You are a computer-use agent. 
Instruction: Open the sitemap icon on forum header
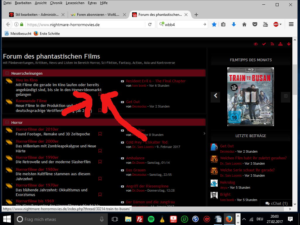(280, 44)
